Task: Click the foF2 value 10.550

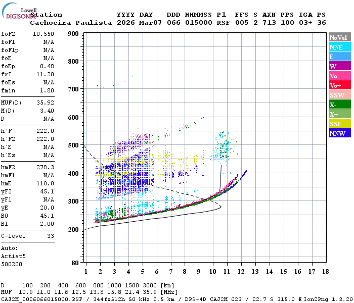Action: pos(43,34)
